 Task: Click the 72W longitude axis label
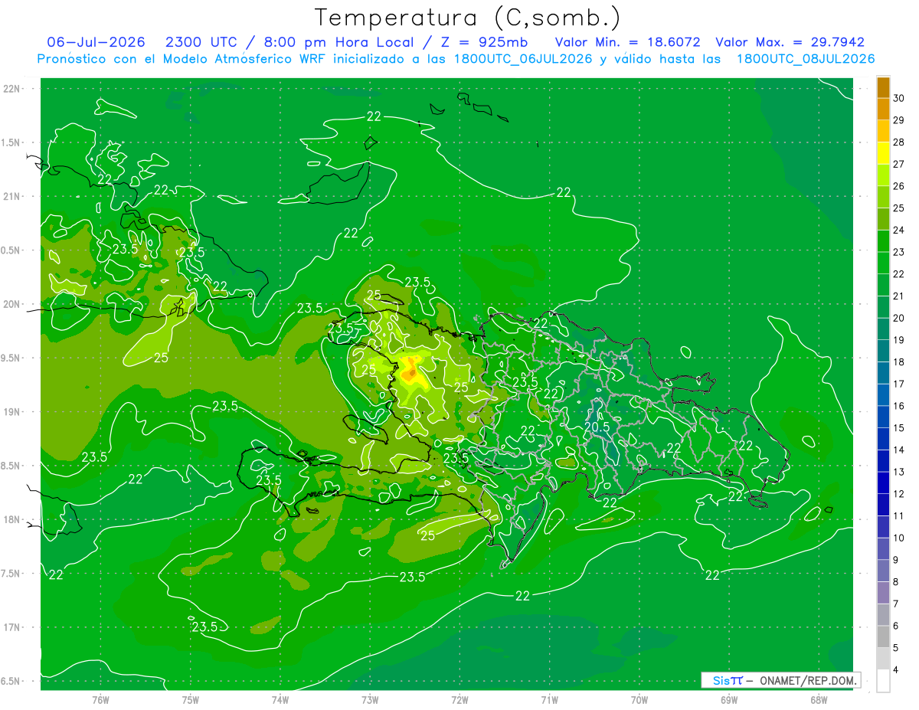pos(459,700)
